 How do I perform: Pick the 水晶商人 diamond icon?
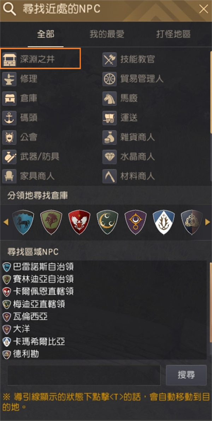110,157
